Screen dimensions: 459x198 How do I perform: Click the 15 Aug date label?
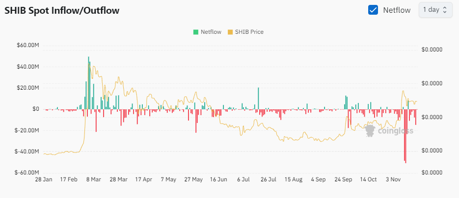click(x=294, y=179)
